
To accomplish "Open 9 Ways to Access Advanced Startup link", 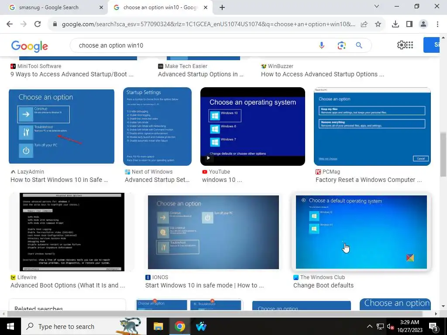I will (x=72, y=74).
